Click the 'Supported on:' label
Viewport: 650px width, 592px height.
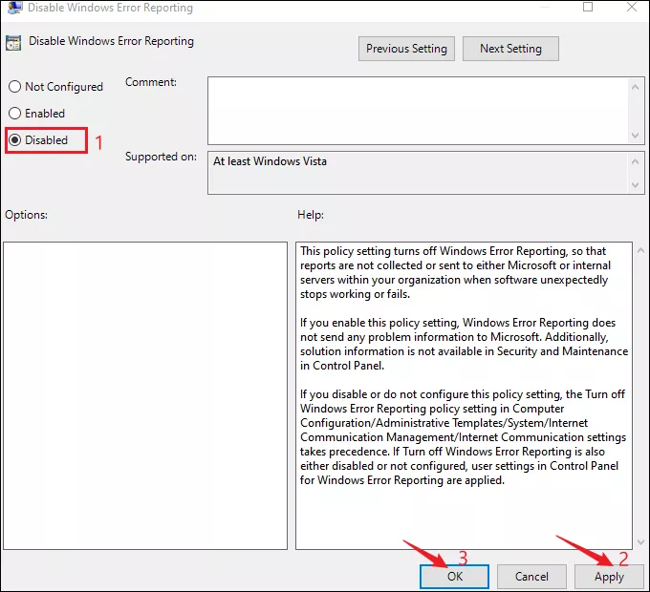pyautogui.click(x=161, y=157)
